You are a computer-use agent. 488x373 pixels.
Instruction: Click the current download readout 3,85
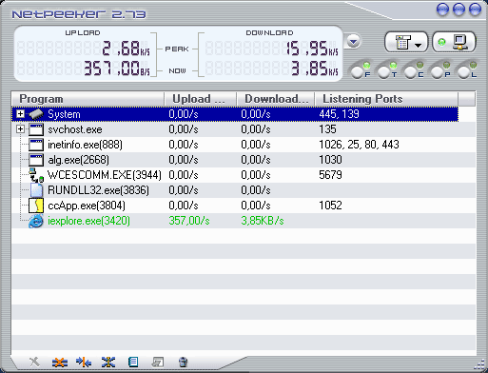315,69
